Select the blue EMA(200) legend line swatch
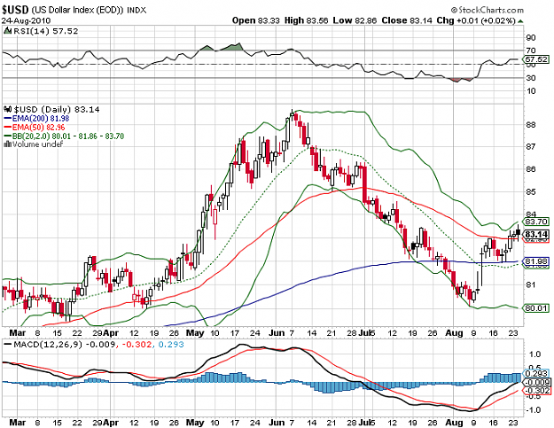Screen dimensions: 554x428 coord(8,119)
